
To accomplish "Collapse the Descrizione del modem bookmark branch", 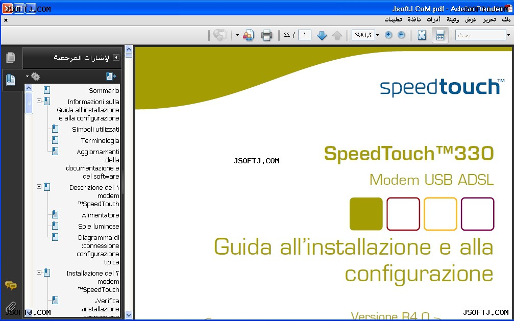I will coord(39,187).
